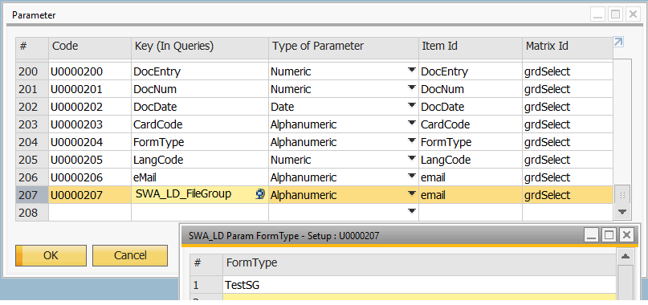The height and width of the screenshot is (305, 648).
Task: Open parameter type dropdown in empty row 208
Action: 412,211
